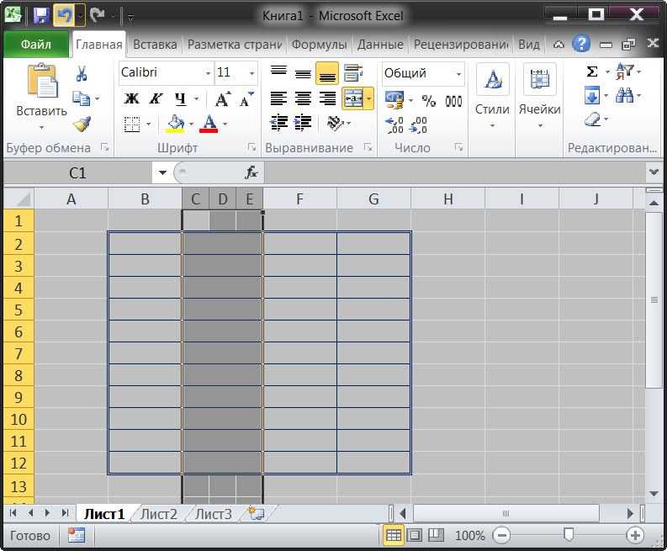Toggle bold Ж formatting
This screenshot has height=551, width=667.
point(131,99)
